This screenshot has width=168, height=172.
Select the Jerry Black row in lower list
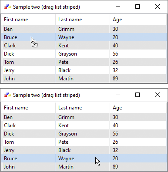[84, 150]
